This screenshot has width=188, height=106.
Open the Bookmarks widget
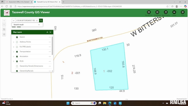166,12
